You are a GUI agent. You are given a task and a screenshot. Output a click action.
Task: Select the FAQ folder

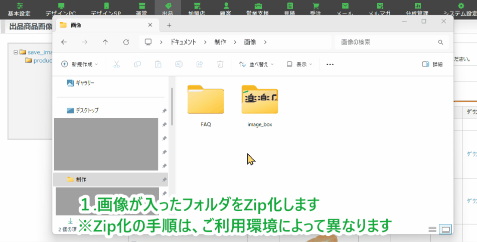[206, 106]
